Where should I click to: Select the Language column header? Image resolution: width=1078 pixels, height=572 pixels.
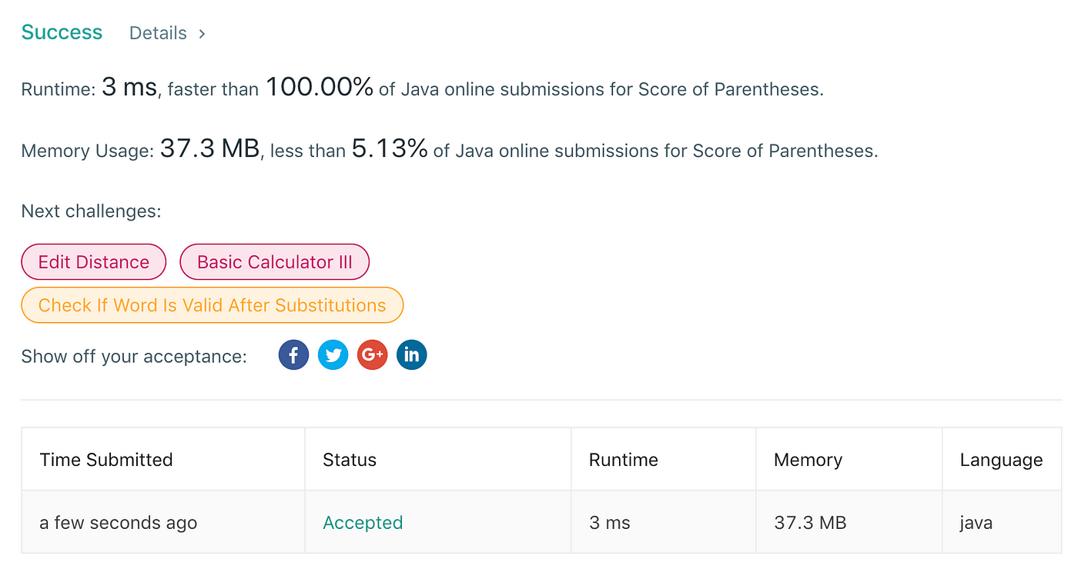coord(1001,460)
